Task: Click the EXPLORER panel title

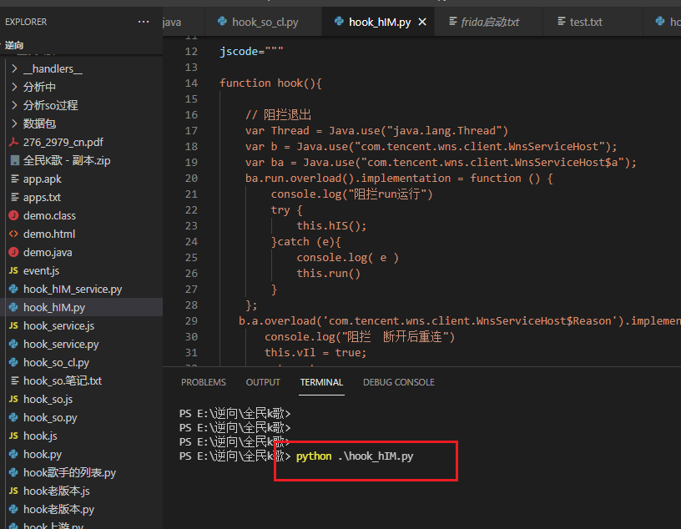Action: (x=26, y=22)
